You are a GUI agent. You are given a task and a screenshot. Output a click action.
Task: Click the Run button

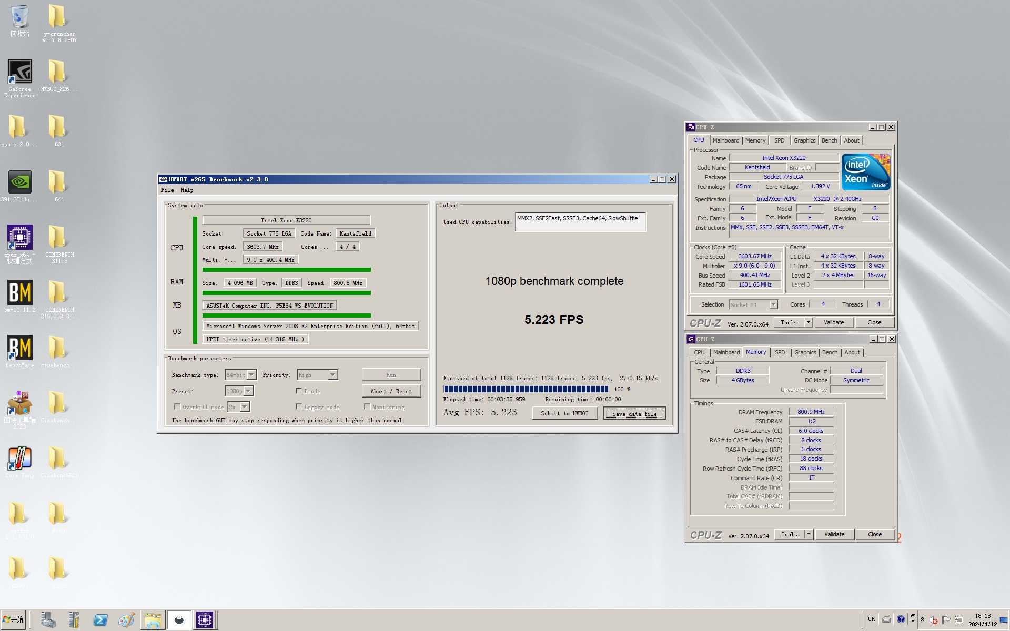pos(391,375)
